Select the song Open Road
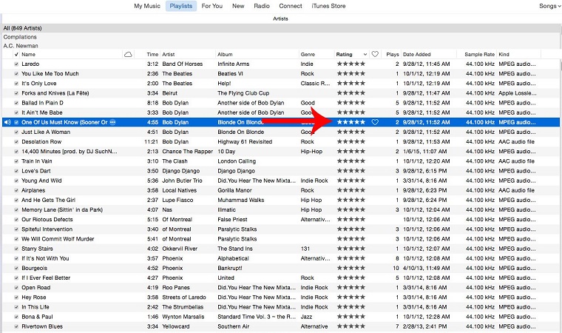 coord(35,287)
